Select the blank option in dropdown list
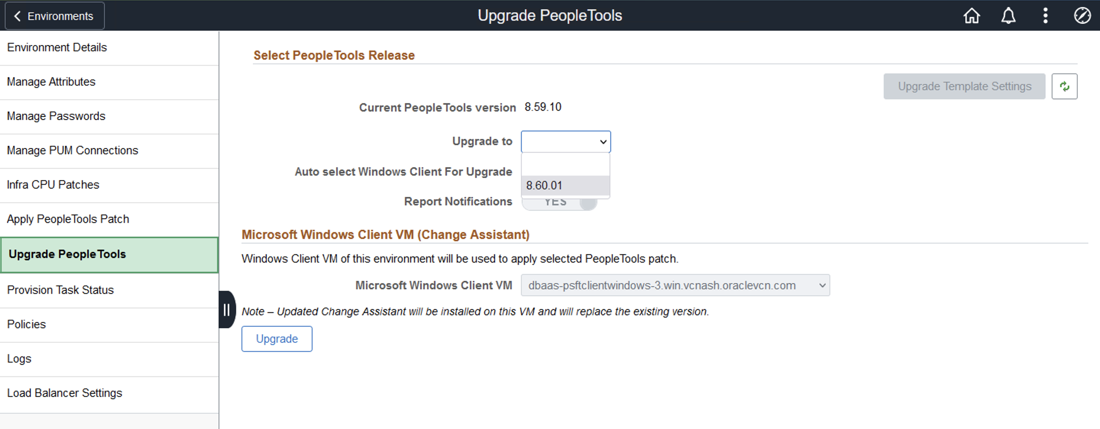 [565, 165]
